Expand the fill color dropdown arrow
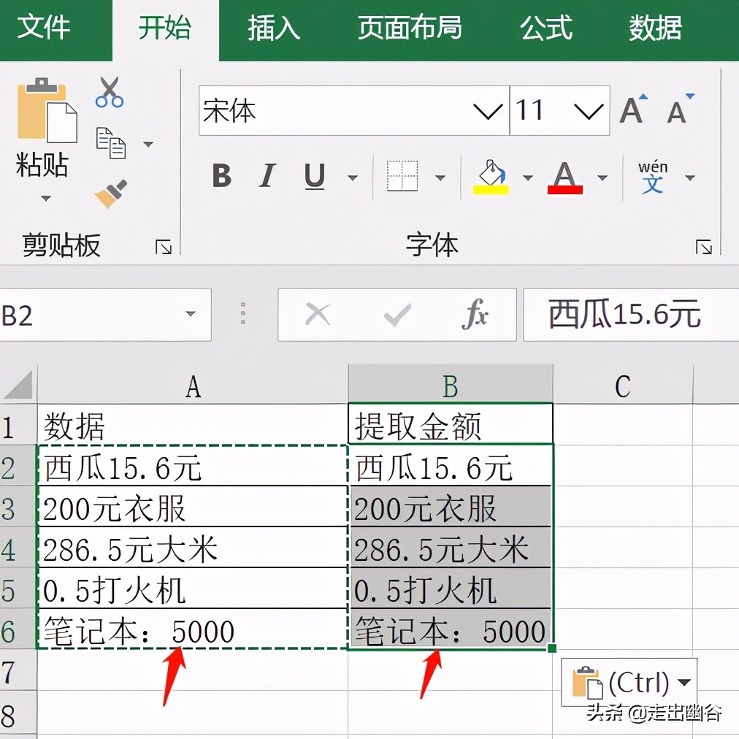Image resolution: width=739 pixels, height=739 pixels. pos(528,177)
